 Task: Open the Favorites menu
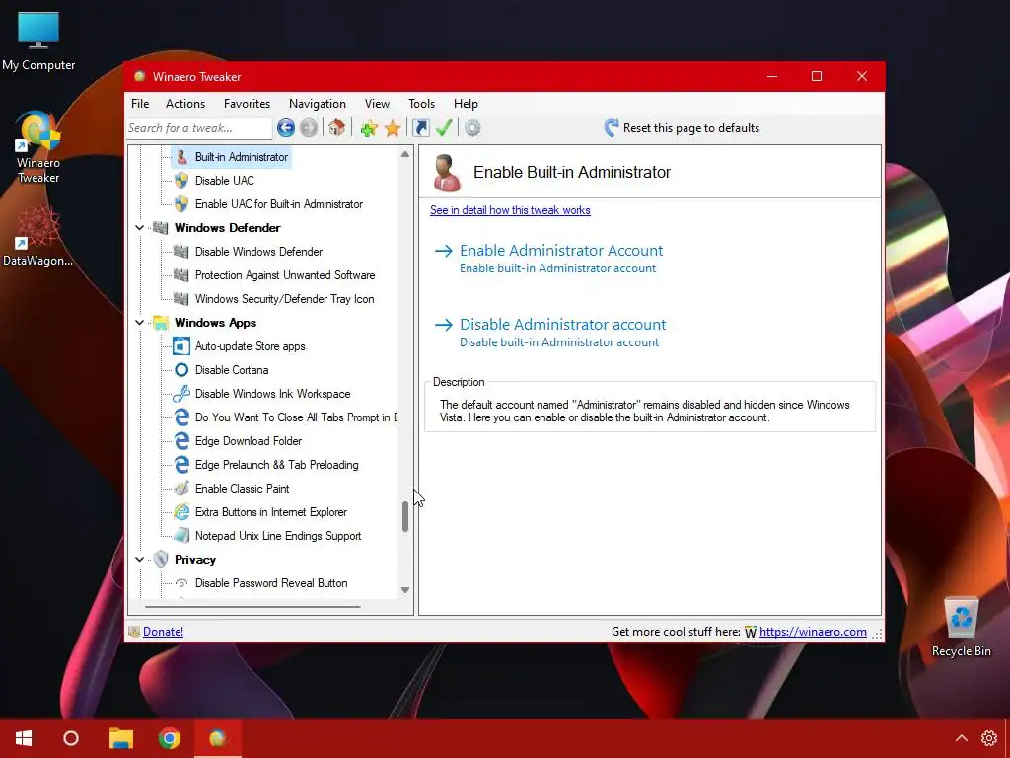(247, 104)
